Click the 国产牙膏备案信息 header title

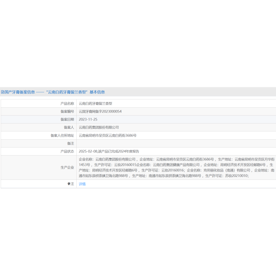pyautogui.click(x=20, y=92)
